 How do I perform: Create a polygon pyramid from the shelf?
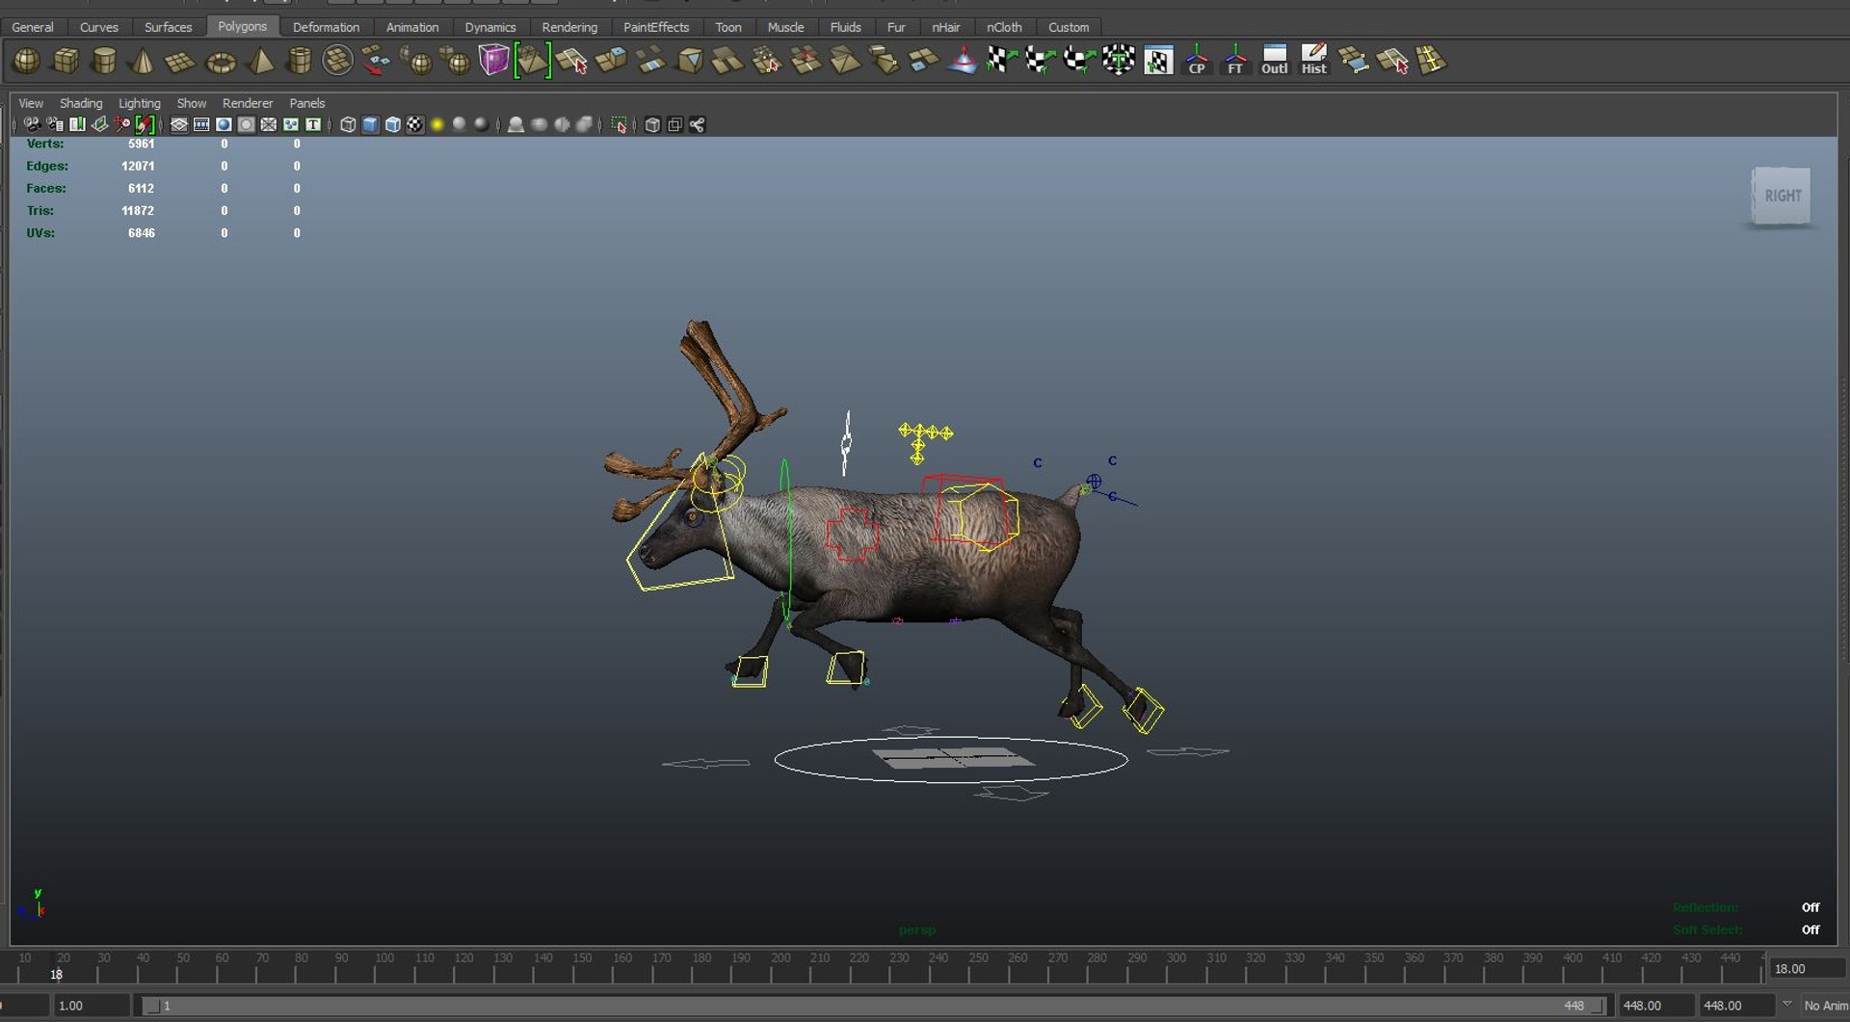(260, 61)
